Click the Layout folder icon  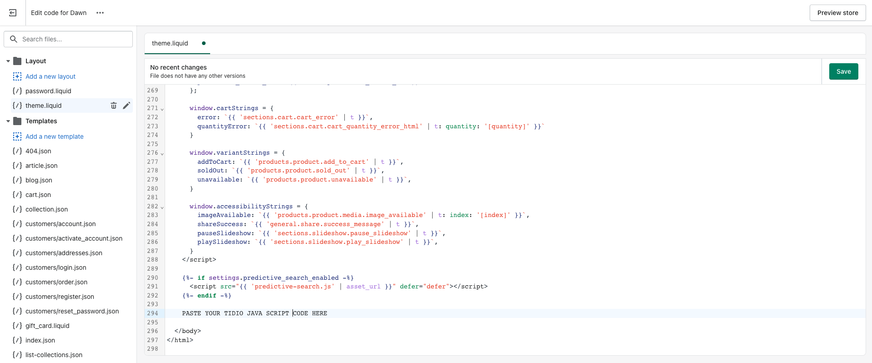(18, 61)
